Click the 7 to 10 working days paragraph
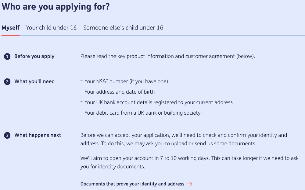305x190 pixels. pos(189,162)
